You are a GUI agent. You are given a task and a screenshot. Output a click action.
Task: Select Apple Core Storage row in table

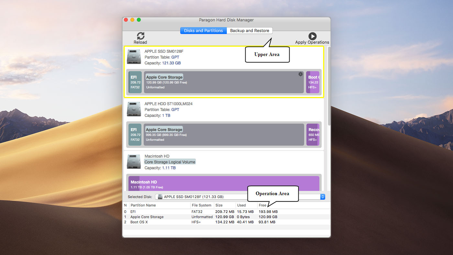pos(226,217)
